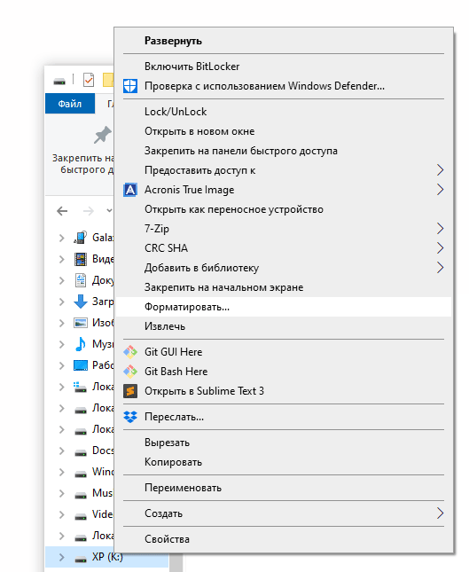Click the Dropbox icon beside Переслать
The image size is (469, 572).
pyautogui.click(x=130, y=417)
